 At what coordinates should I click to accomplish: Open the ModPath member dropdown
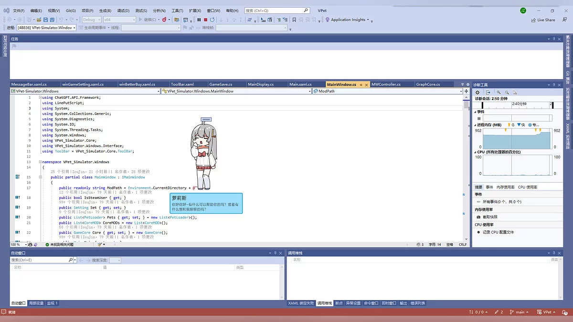click(461, 91)
